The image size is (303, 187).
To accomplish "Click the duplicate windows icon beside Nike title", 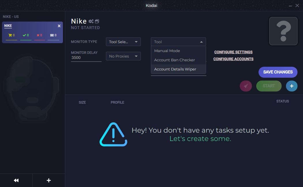I will pos(97,21).
